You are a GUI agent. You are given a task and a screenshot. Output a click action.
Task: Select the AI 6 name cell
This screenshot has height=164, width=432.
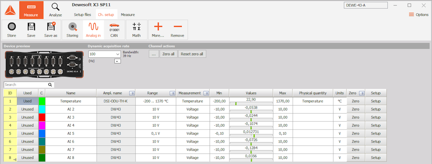coord(71,141)
